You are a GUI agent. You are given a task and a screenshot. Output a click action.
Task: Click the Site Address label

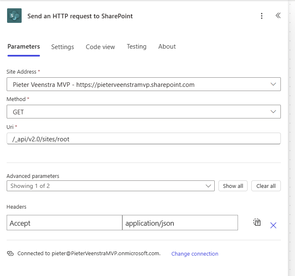pyautogui.click(x=21, y=71)
